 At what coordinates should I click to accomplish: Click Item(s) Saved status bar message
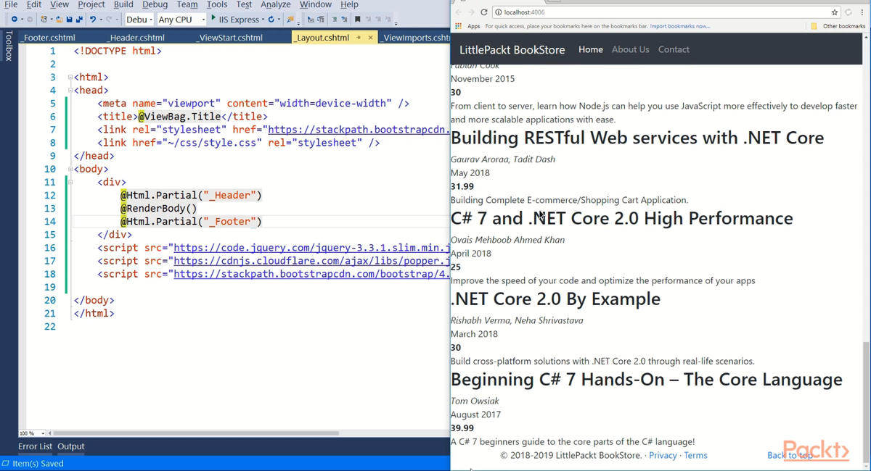tap(38, 463)
